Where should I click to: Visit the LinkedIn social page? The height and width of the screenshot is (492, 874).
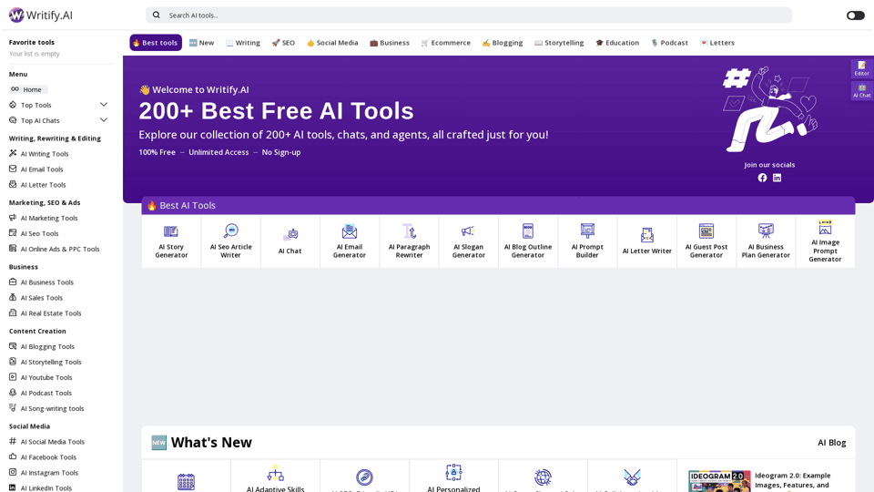click(x=777, y=178)
